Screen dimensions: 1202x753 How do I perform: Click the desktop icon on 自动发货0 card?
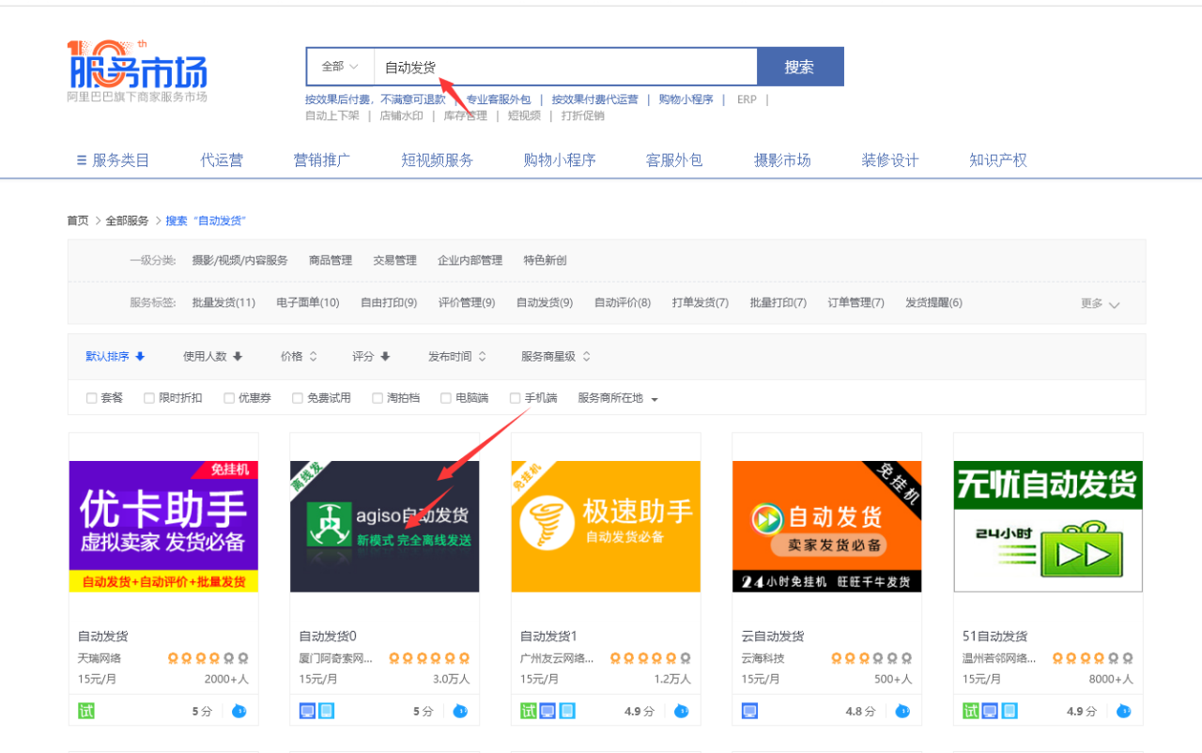point(307,711)
